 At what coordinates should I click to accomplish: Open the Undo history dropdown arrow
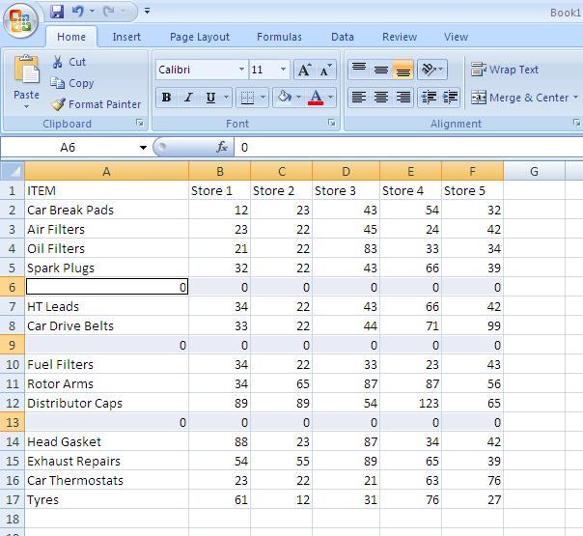click(92, 12)
